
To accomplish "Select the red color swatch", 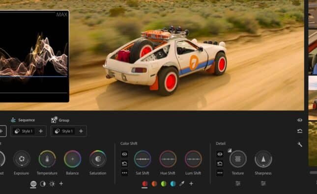I will coord(145,184).
